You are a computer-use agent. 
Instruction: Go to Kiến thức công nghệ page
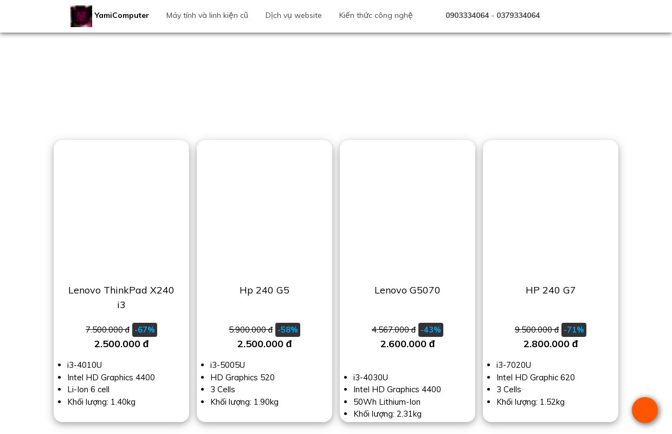(376, 15)
